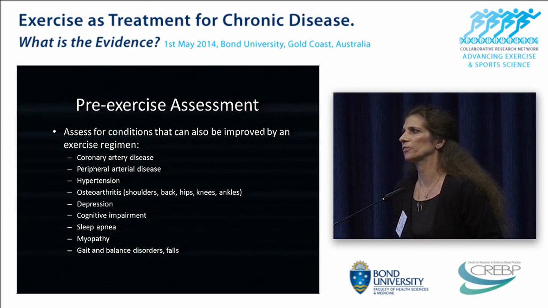The width and height of the screenshot is (548, 308).
Task: Toggle the Depression bullet entry
Action: pyautogui.click(x=95, y=204)
